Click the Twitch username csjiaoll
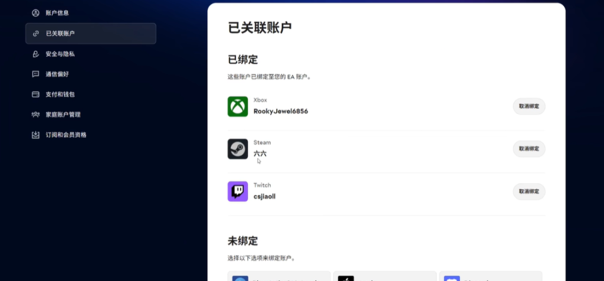The image size is (604, 281). [264, 196]
